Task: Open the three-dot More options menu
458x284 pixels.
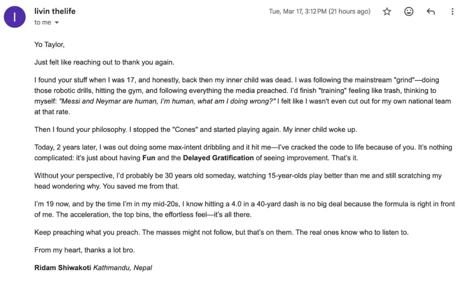Action: click(x=452, y=11)
